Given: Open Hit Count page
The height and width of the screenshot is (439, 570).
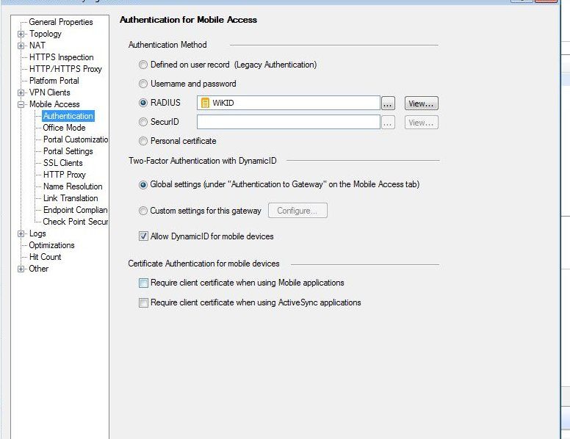Looking at the screenshot, I should 45,257.
